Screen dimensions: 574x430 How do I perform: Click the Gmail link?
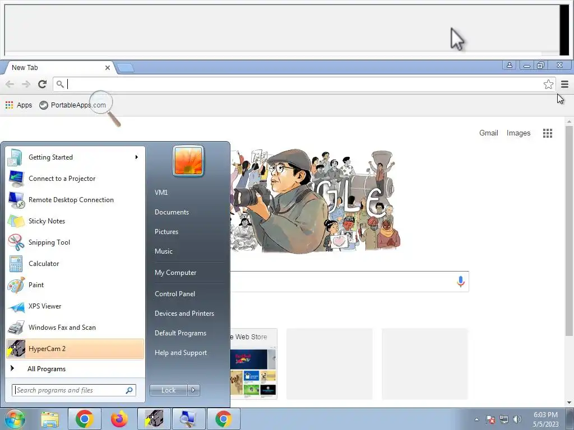pos(488,133)
